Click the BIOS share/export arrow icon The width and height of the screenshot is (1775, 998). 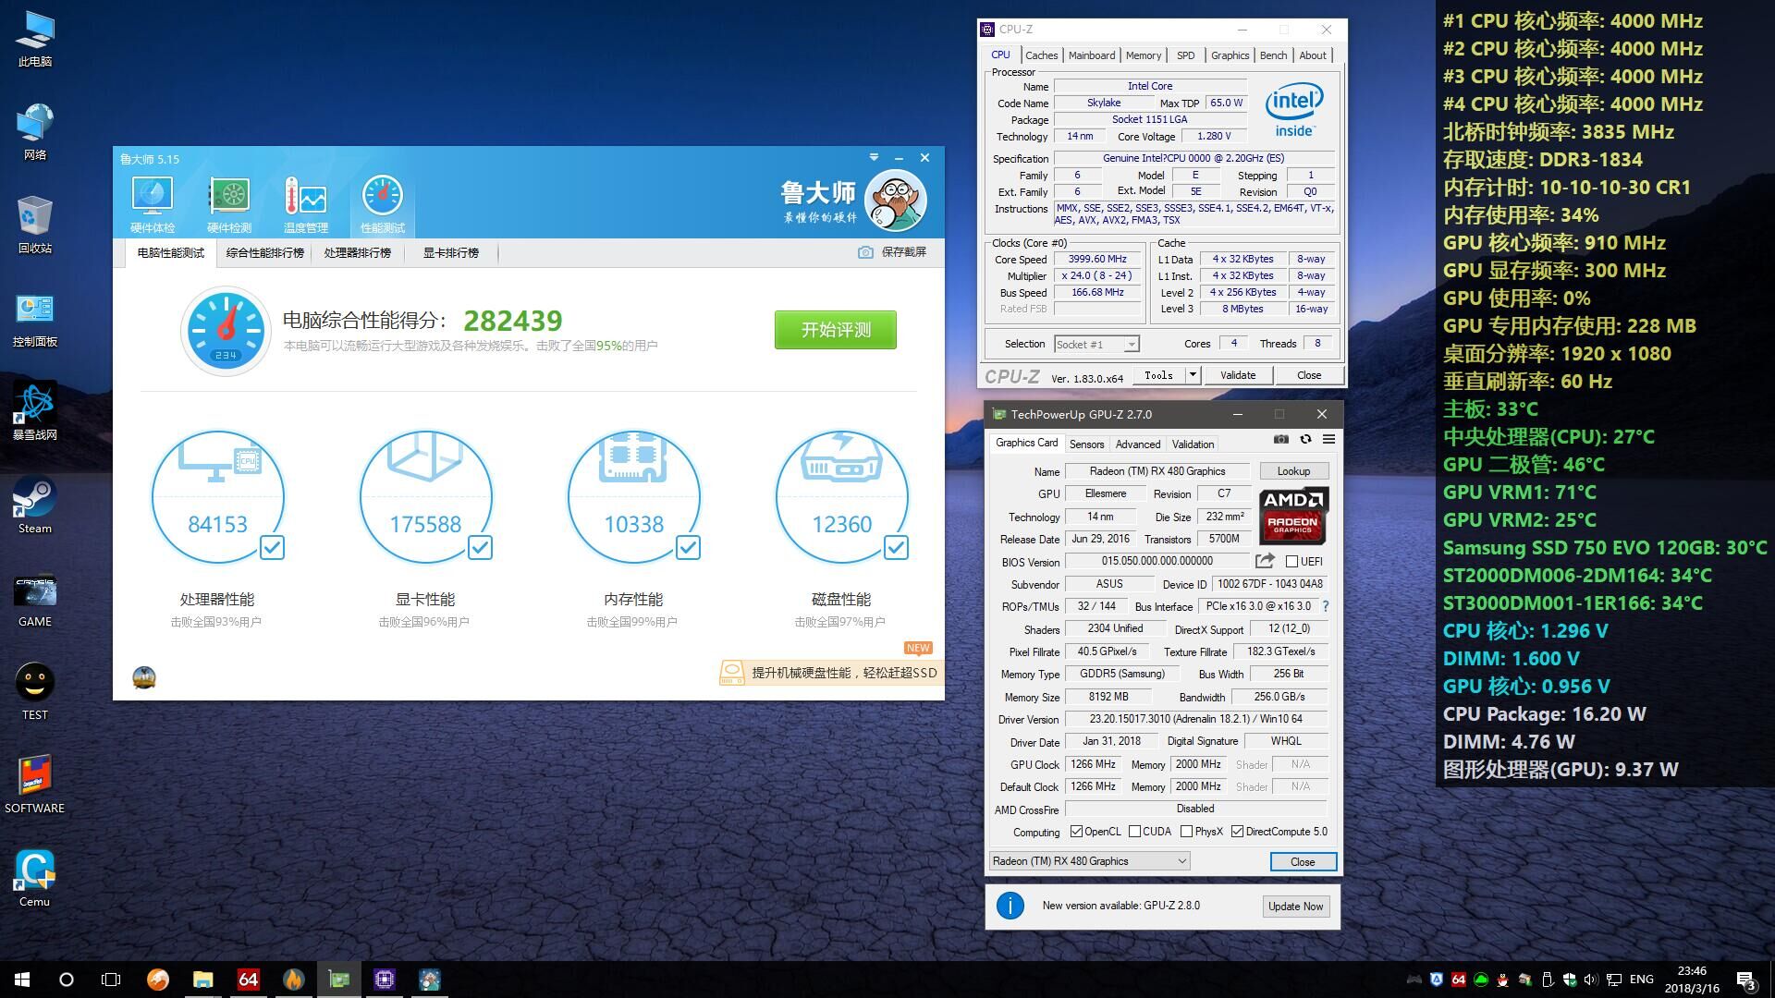click(1265, 561)
